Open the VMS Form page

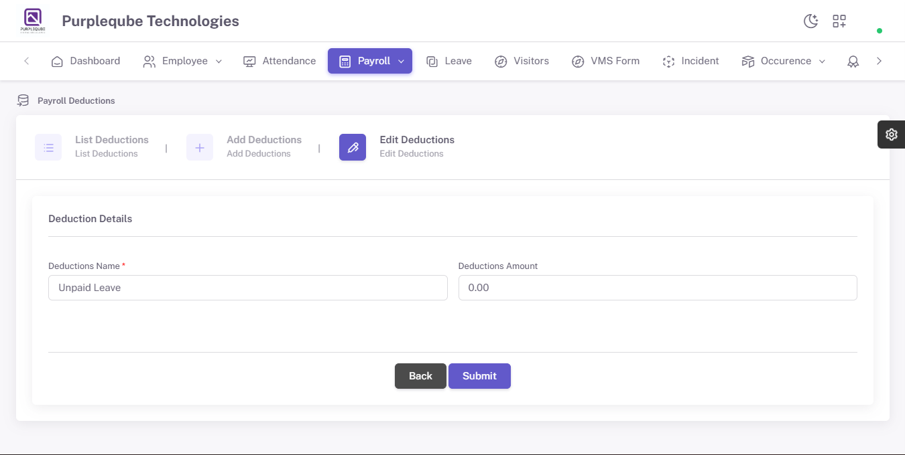pos(605,61)
